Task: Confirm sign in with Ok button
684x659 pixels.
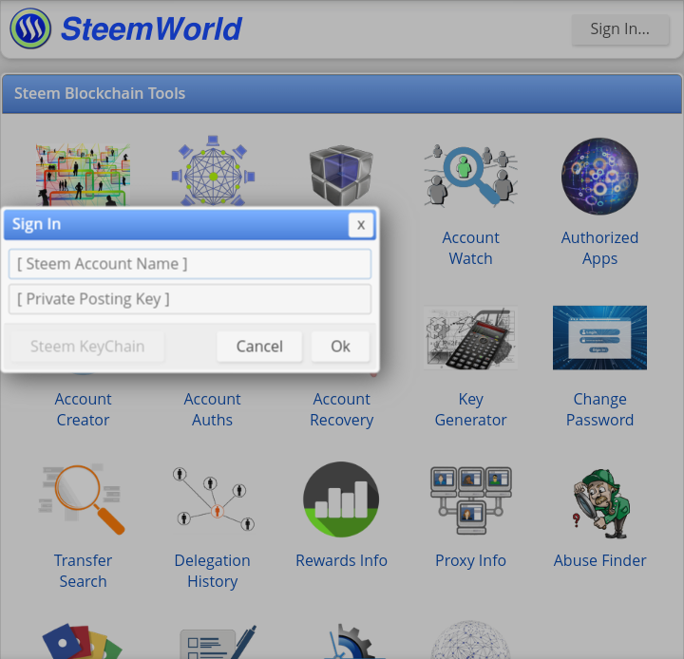Action: [x=340, y=347]
